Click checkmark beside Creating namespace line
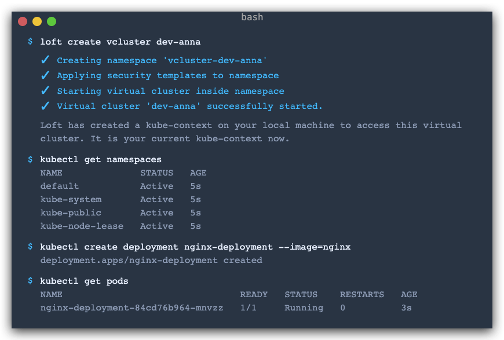The height and width of the screenshot is (340, 504). 45,60
